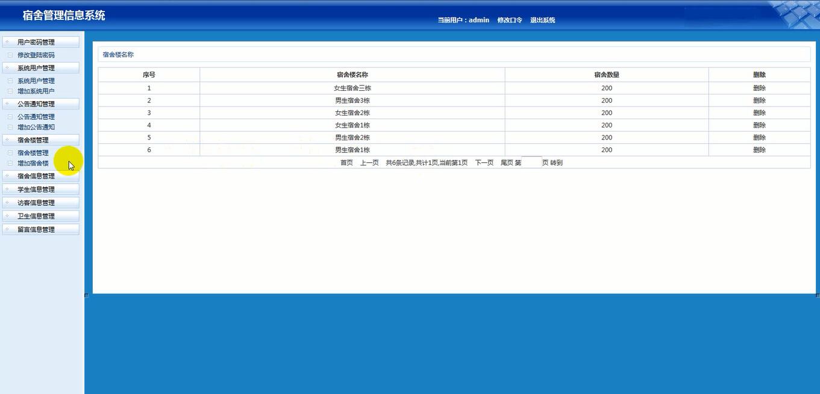Click the 宿舍楼名称 column header
Viewport: 820px width, 394px height.
coord(352,75)
